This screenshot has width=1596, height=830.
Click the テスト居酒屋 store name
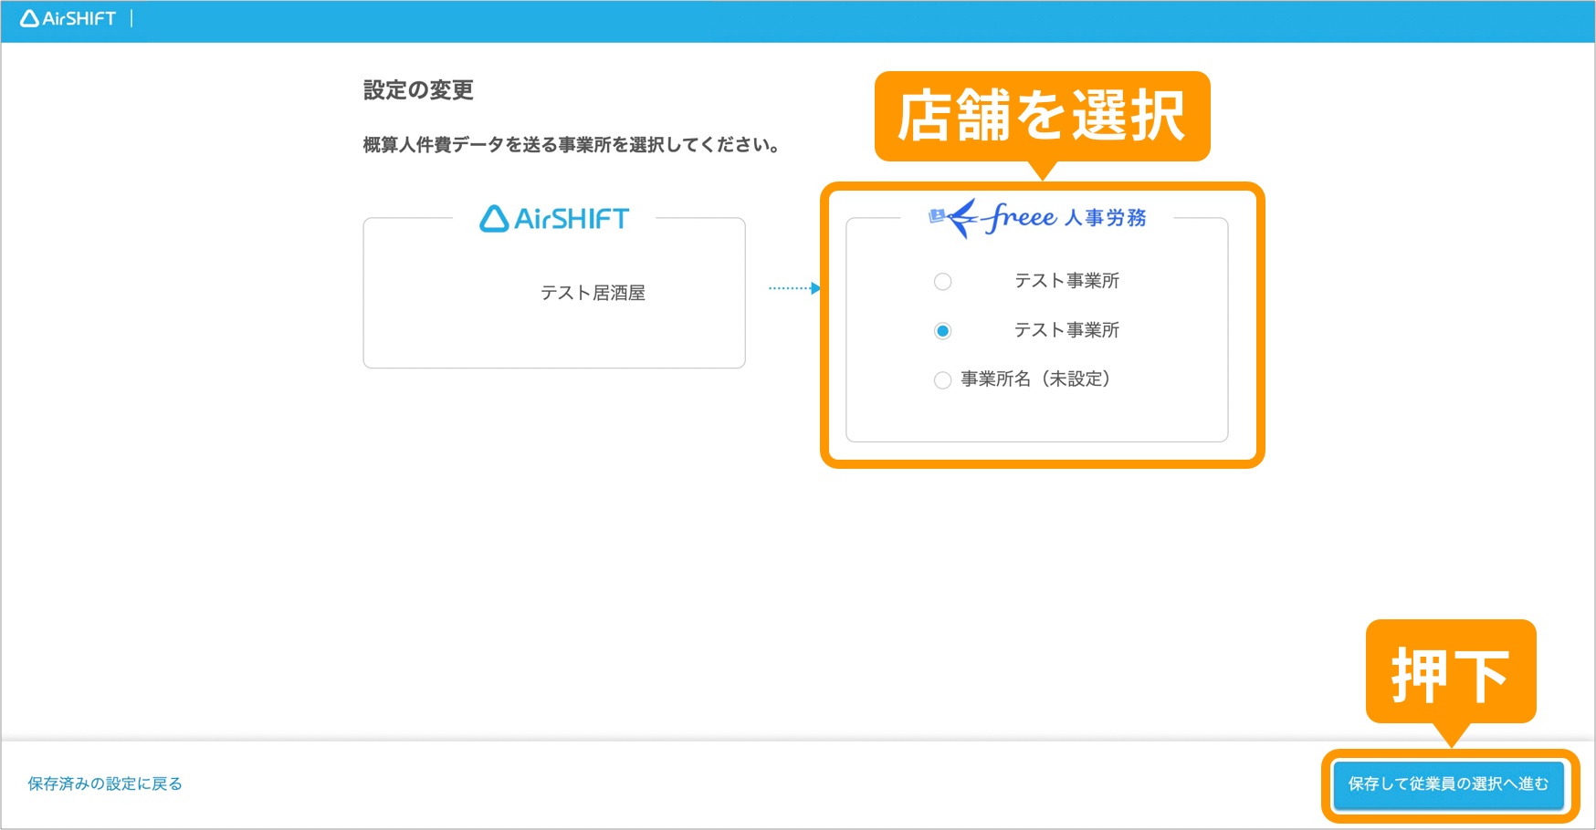593,293
